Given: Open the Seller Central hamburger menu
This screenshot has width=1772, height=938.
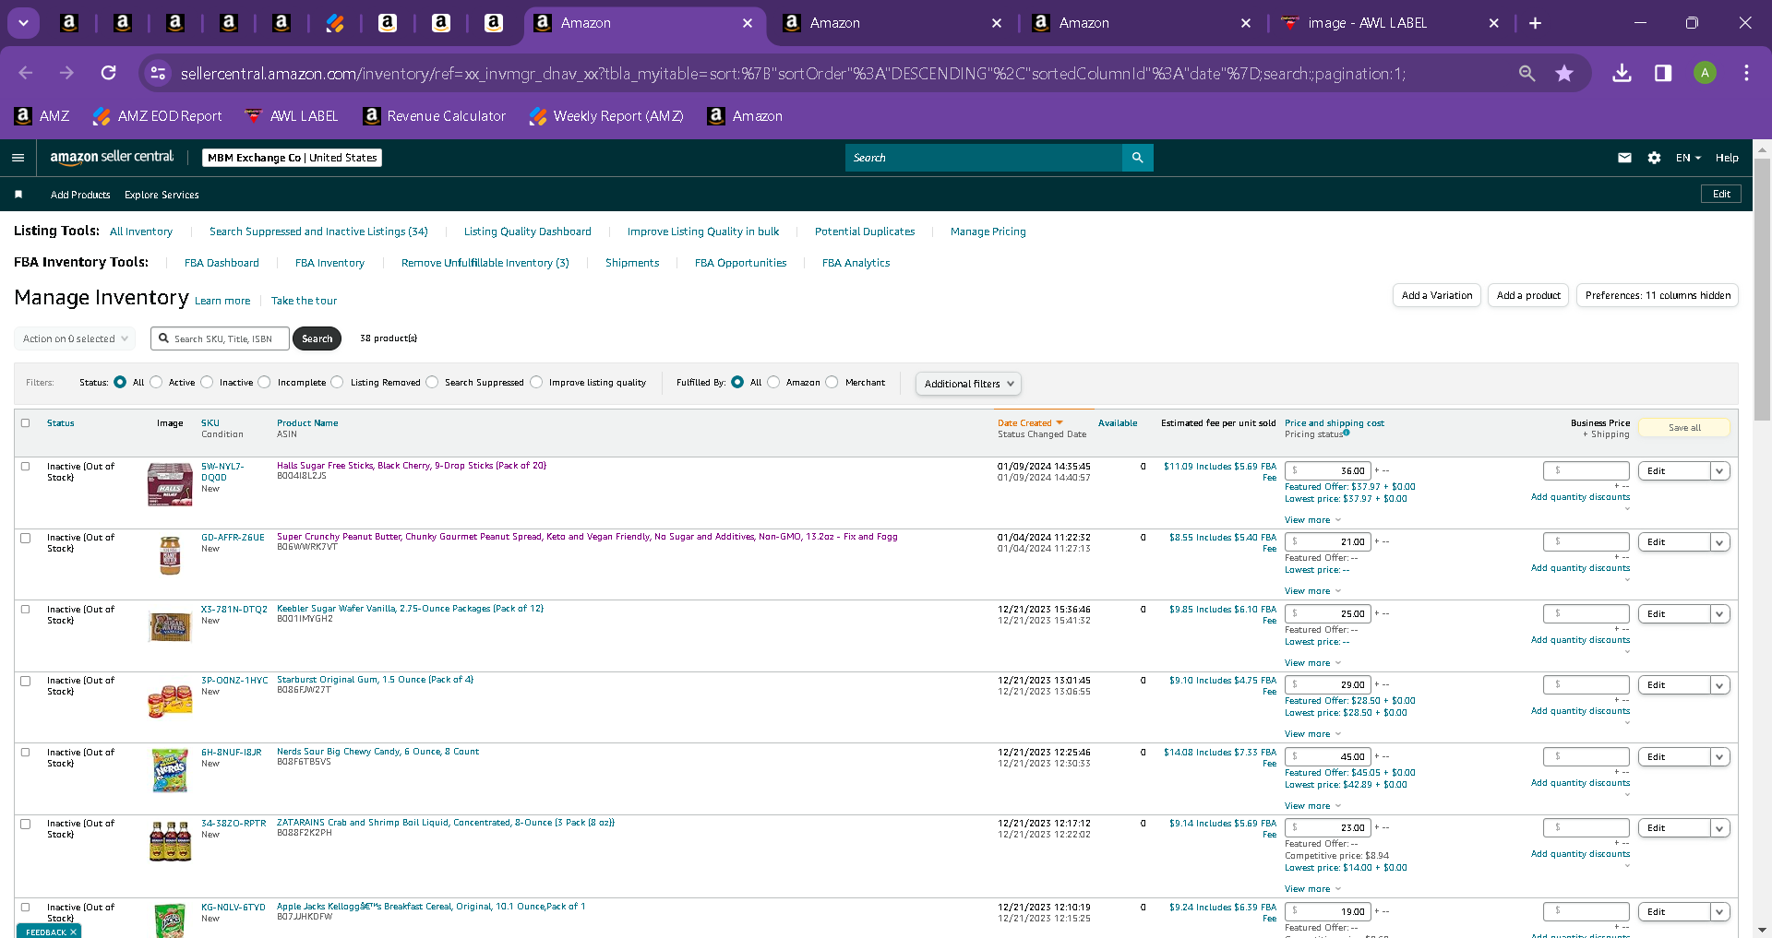Looking at the screenshot, I should [x=18, y=158].
